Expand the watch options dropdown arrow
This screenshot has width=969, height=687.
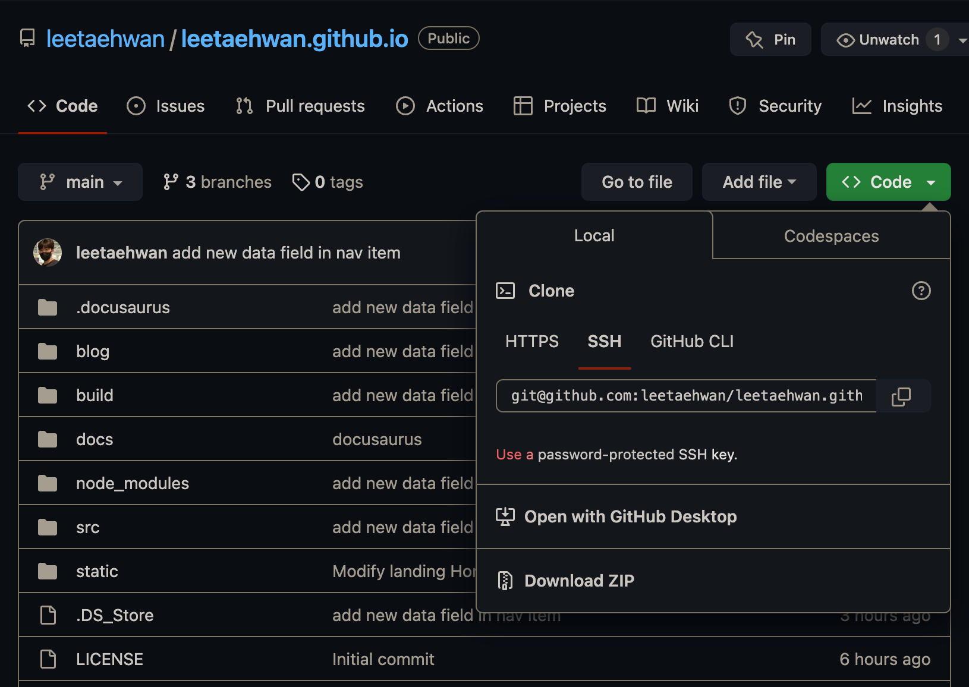962,40
